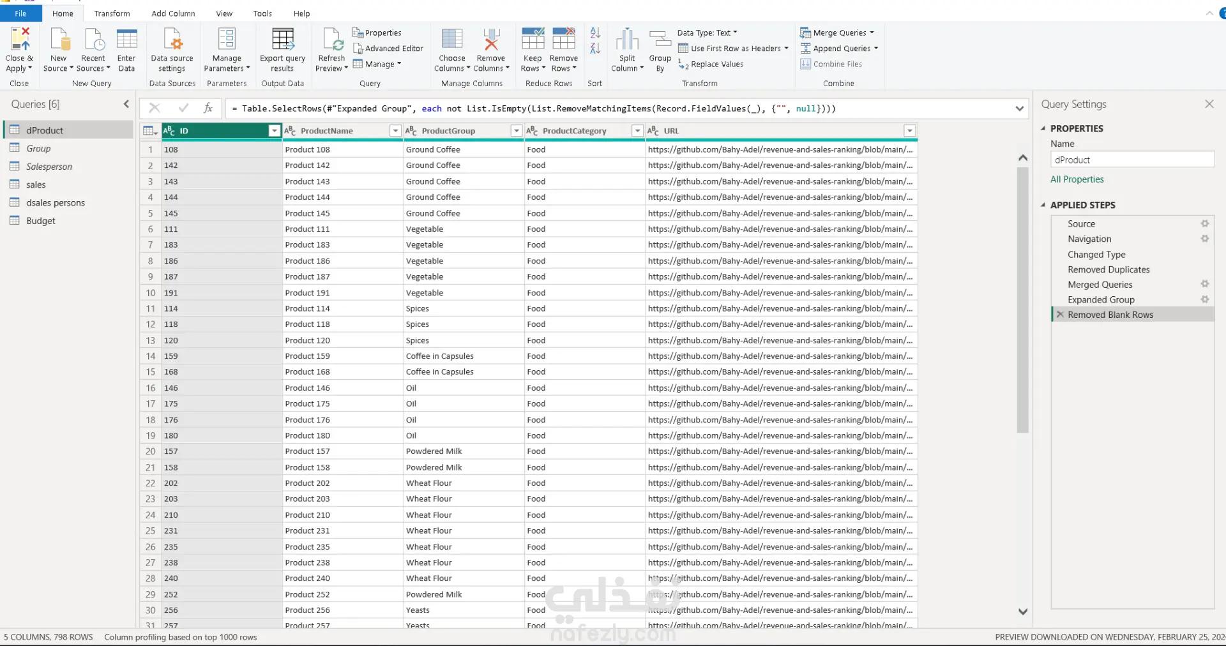Open the table options corner menu
Image resolution: width=1226 pixels, height=646 pixels.
click(x=150, y=131)
